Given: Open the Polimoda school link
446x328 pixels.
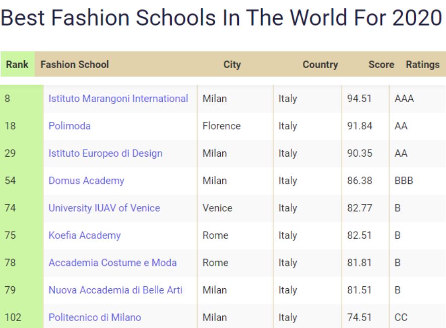Looking at the screenshot, I should pos(70,126).
